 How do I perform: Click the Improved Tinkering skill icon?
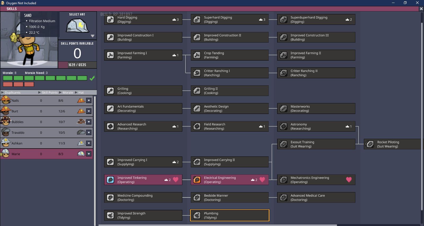110,180
